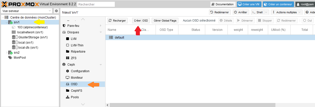
Task: Open the Vue serveur dropdown
Action: coord(50,11)
